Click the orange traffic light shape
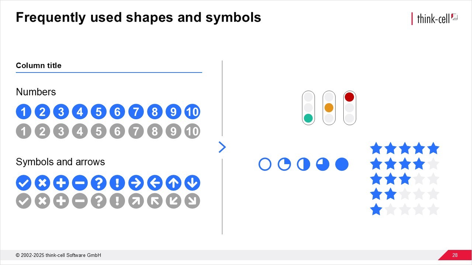The image size is (472, 265). coord(329,108)
